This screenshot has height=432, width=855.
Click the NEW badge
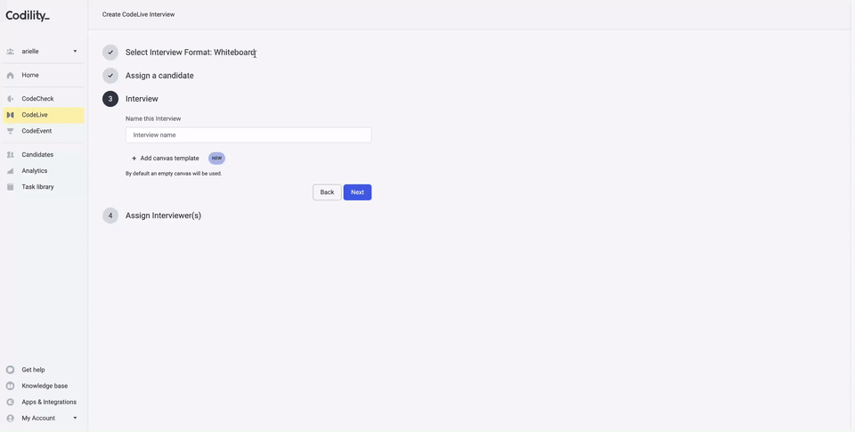(216, 159)
